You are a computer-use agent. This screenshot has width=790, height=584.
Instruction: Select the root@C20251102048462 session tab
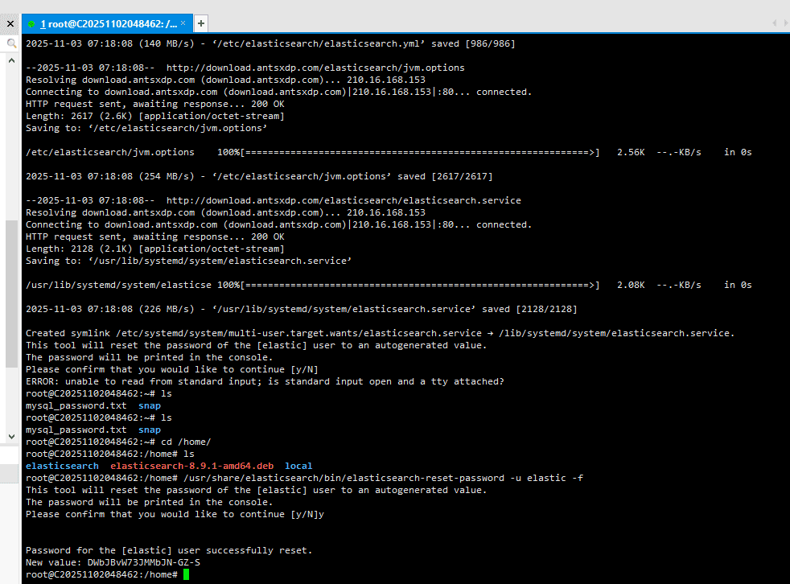coord(108,23)
